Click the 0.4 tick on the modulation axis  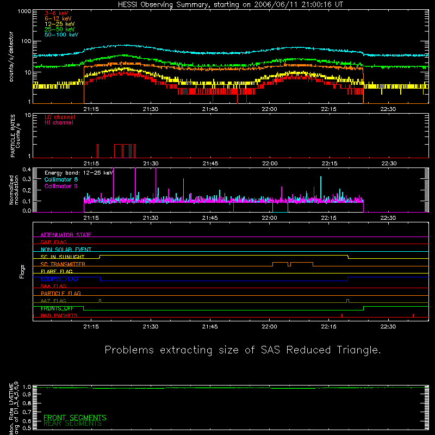pos(27,170)
